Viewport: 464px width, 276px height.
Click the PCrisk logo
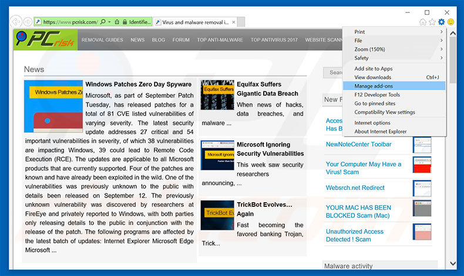pyautogui.click(x=46, y=40)
